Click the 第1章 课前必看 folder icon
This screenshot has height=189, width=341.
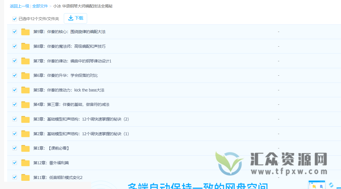click(x=25, y=148)
